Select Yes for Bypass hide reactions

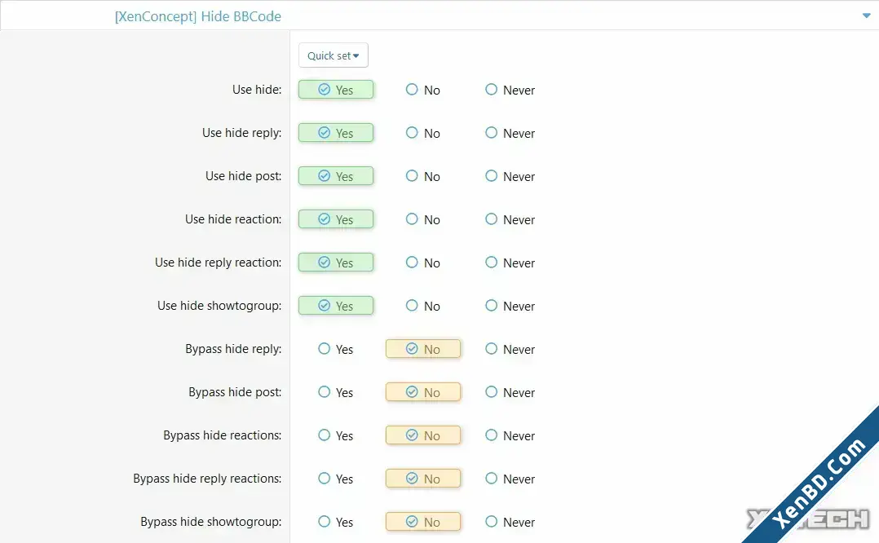coord(335,435)
